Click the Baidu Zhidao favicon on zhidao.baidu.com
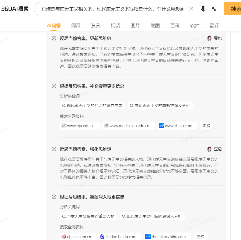 pyautogui.click(x=103, y=236)
